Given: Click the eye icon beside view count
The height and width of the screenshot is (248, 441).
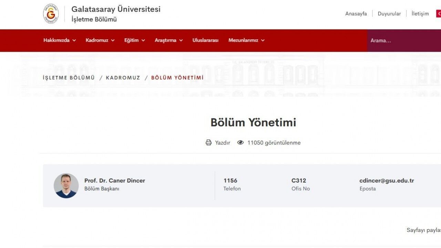Looking at the screenshot, I should click(x=240, y=143).
